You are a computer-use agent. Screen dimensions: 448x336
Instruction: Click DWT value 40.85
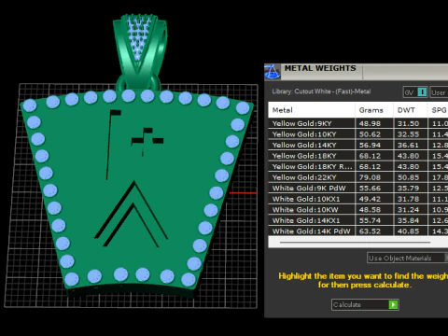click(x=408, y=231)
